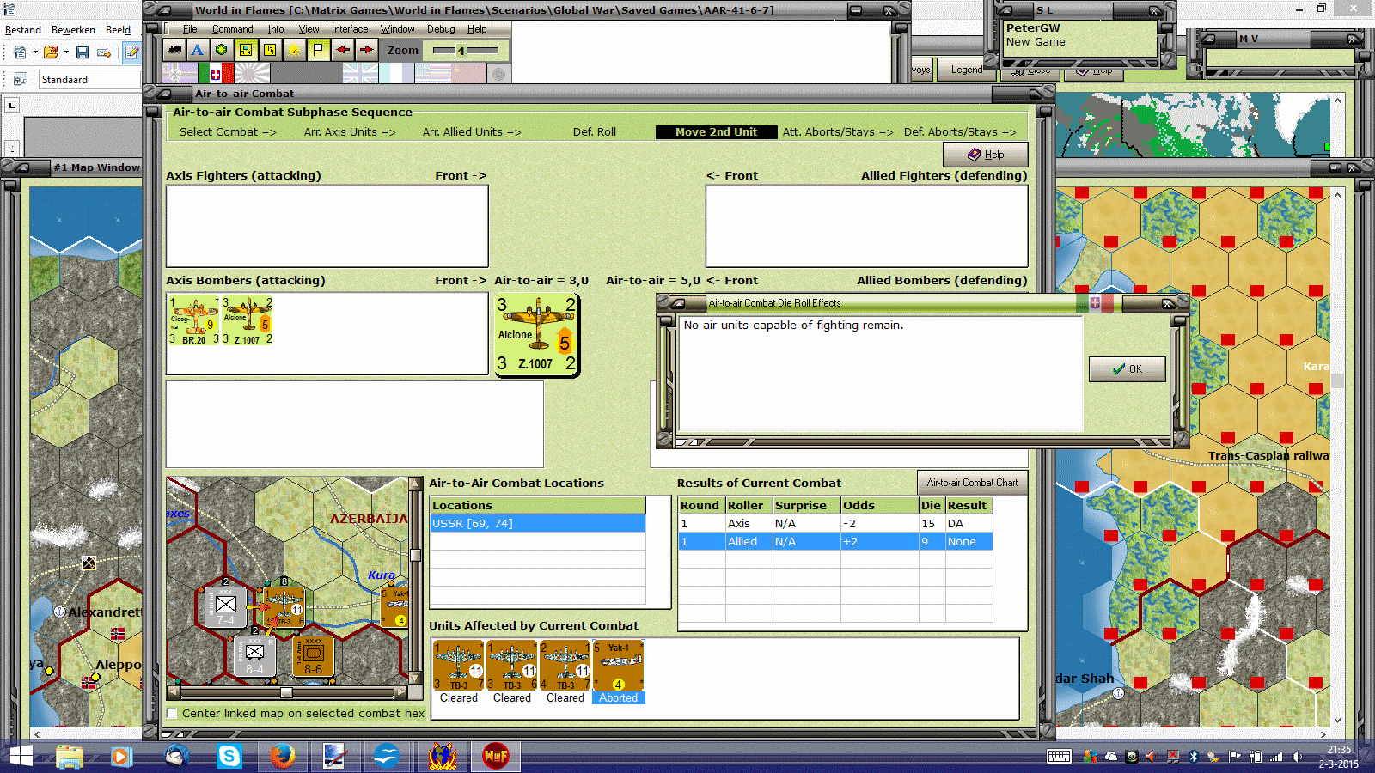Click the yellow stacked units toolbar icon
This screenshot has height=773, width=1375.
[270, 50]
